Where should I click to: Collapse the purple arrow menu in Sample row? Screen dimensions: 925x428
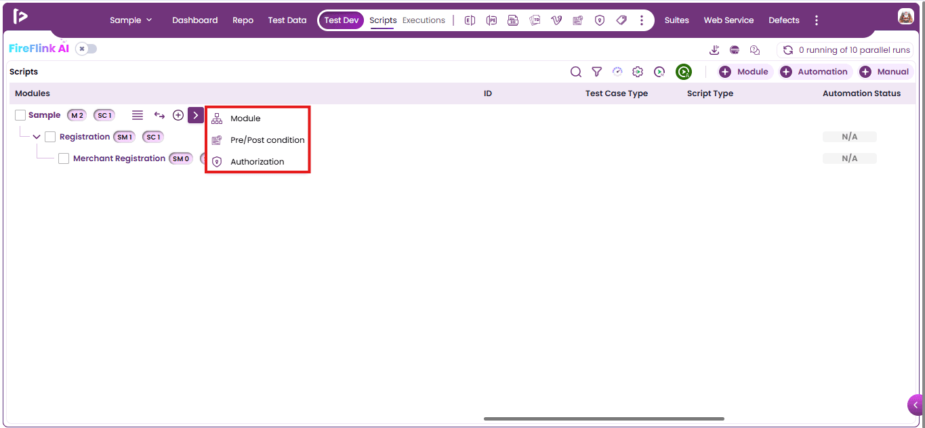196,115
